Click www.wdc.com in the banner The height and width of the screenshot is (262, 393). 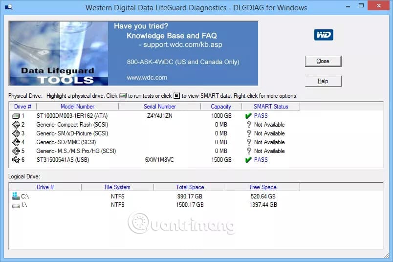(147, 77)
